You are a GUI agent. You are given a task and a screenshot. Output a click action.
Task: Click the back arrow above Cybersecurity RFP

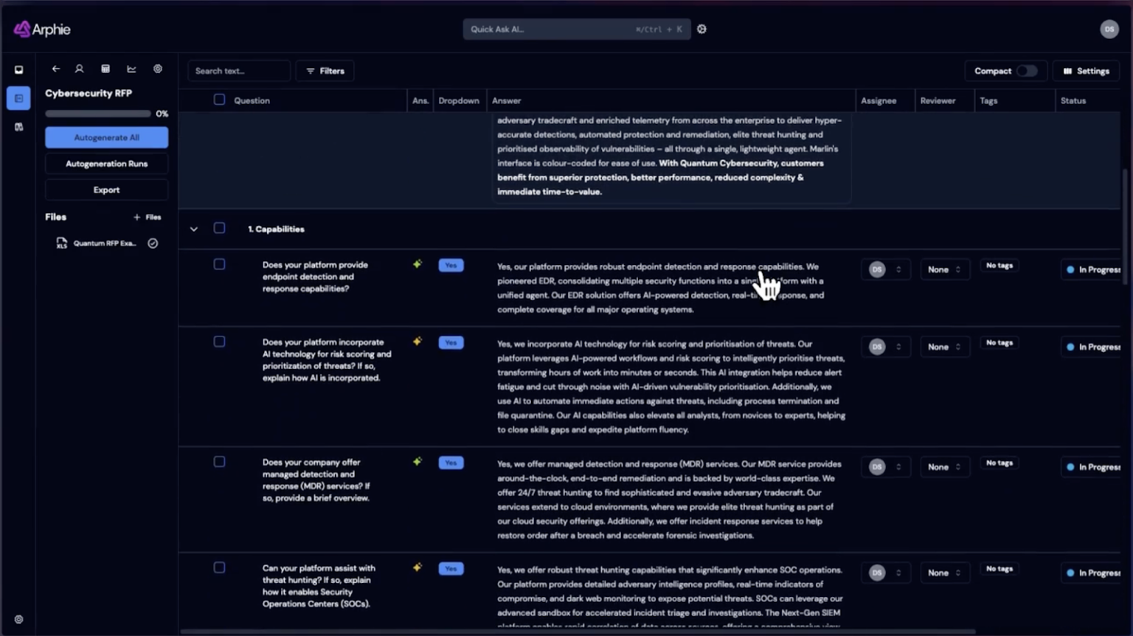pyautogui.click(x=56, y=69)
